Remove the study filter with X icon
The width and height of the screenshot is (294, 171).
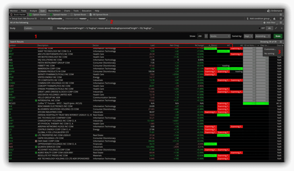pyautogui.click(x=282, y=28)
